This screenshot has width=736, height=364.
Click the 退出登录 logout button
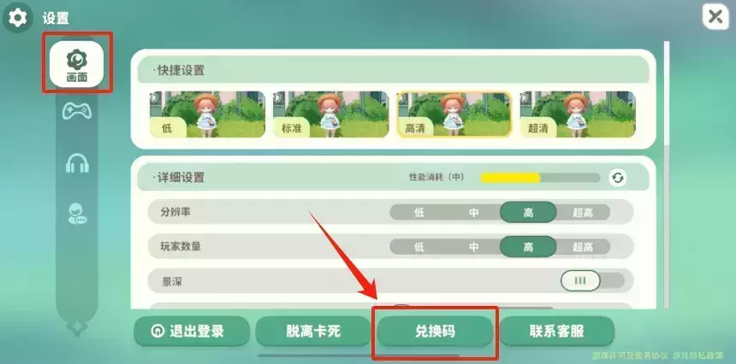click(x=192, y=332)
